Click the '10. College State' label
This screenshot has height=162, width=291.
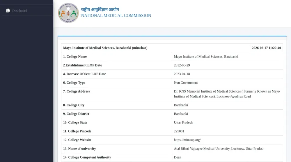coord(75,122)
